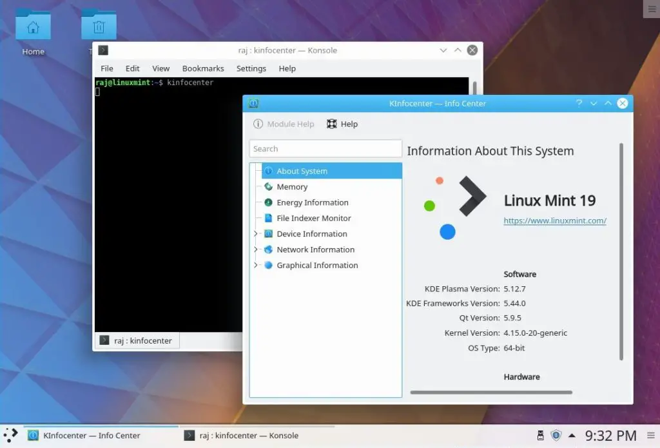Click the KInfocenter context help question mark
Screen dimensions: 660x448
coord(579,103)
